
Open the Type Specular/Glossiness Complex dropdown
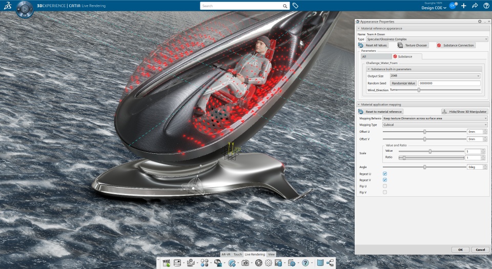(427, 39)
